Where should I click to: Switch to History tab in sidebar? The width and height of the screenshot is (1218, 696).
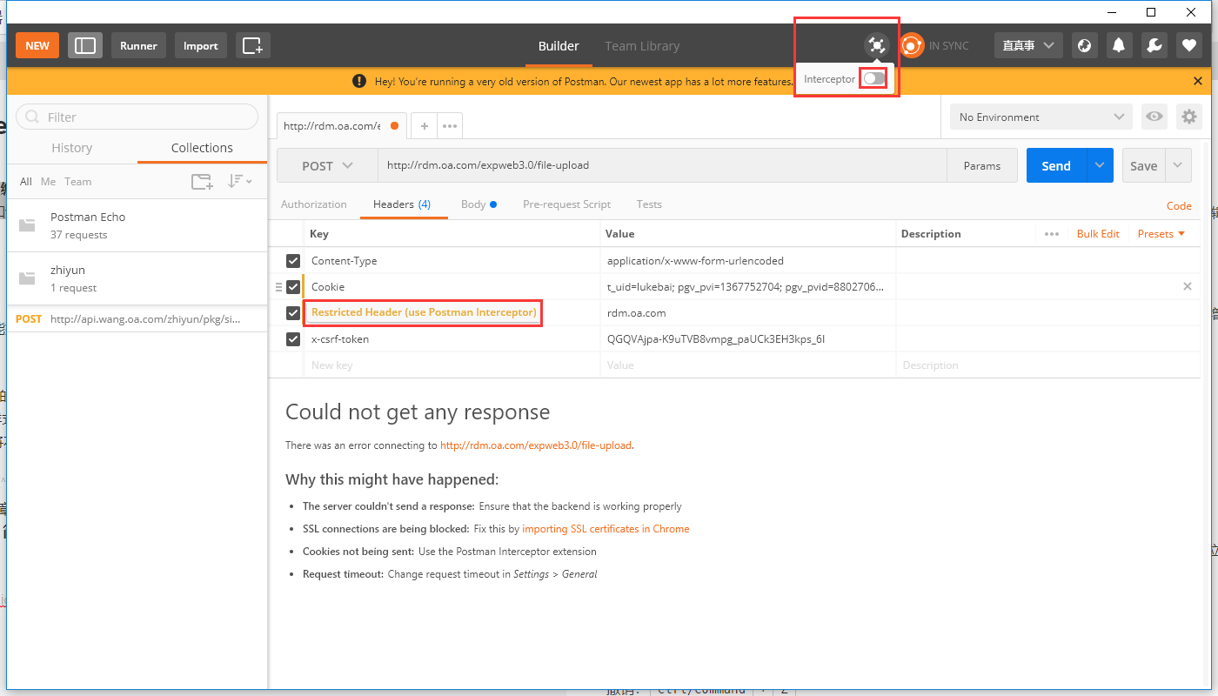point(71,148)
